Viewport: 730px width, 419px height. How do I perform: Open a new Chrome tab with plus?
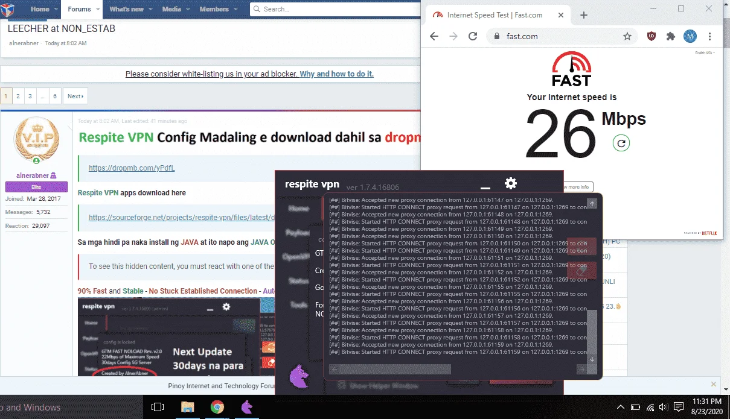[583, 15]
